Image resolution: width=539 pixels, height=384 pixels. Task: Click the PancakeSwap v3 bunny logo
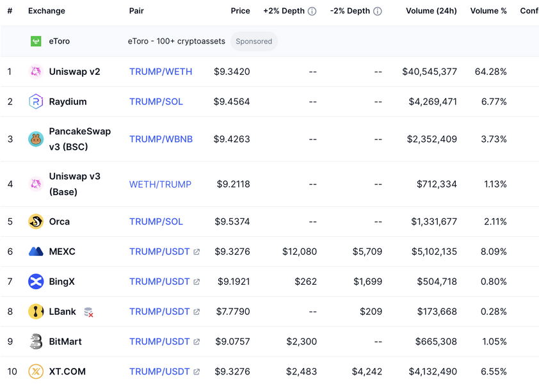click(36, 139)
